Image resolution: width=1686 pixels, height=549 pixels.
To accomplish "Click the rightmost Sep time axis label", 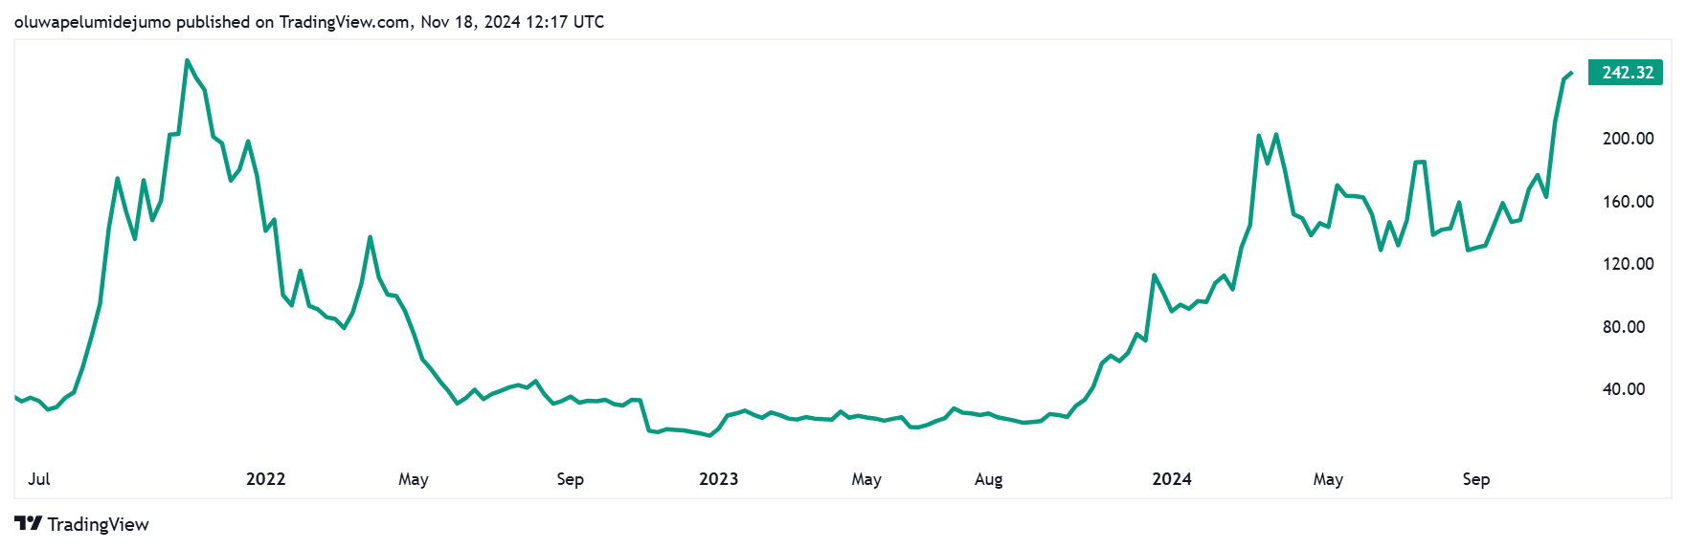I will click(1475, 480).
